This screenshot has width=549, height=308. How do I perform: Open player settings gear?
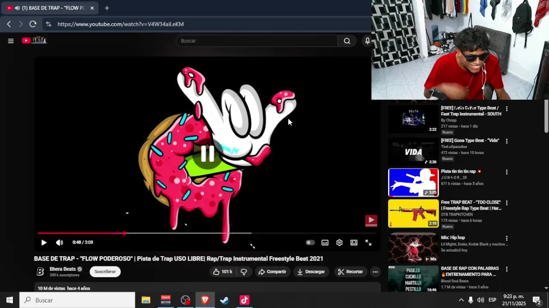[339, 243]
